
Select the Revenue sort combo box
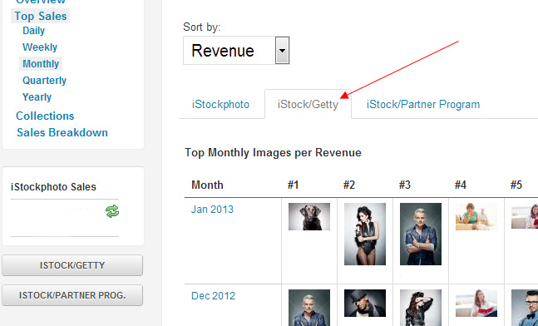click(236, 51)
